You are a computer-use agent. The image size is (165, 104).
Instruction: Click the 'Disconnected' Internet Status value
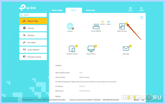coord(84,77)
